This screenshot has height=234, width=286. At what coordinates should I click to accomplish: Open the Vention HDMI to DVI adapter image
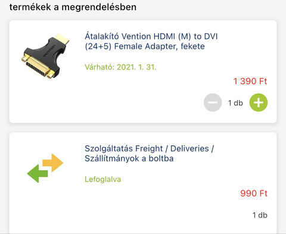(45, 57)
